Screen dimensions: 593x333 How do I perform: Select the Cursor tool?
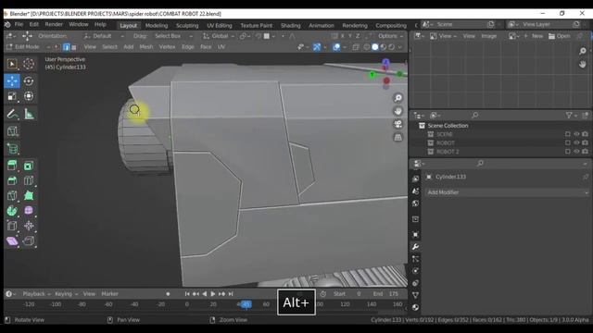pyautogui.click(x=29, y=64)
